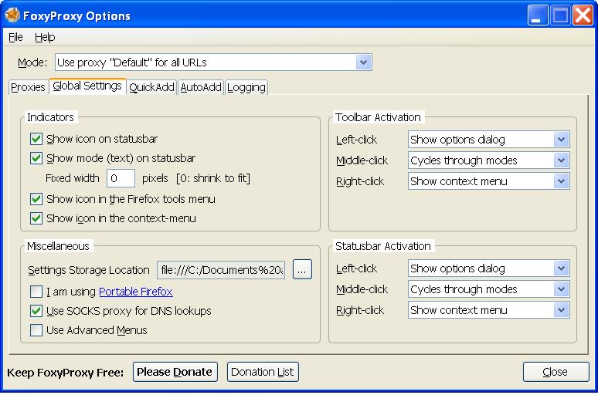This screenshot has width=598, height=395.
Task: Click the "Indicators" group title
Action: [x=51, y=117]
